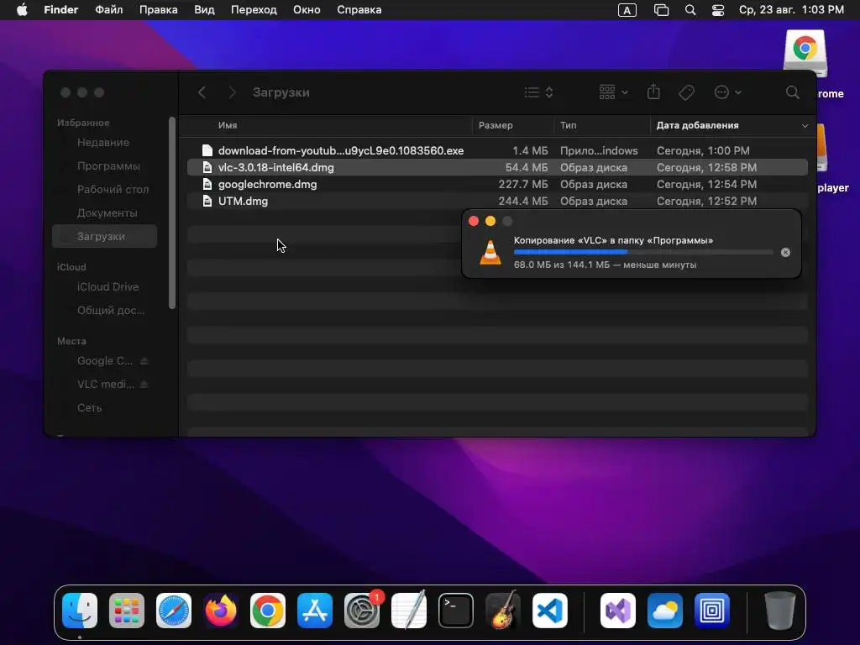The height and width of the screenshot is (645, 860).
Task: Launch Firefox from the Dock
Action: click(x=221, y=611)
